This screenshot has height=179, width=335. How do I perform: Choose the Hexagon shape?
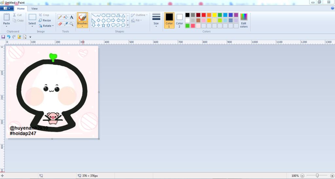click(108, 21)
